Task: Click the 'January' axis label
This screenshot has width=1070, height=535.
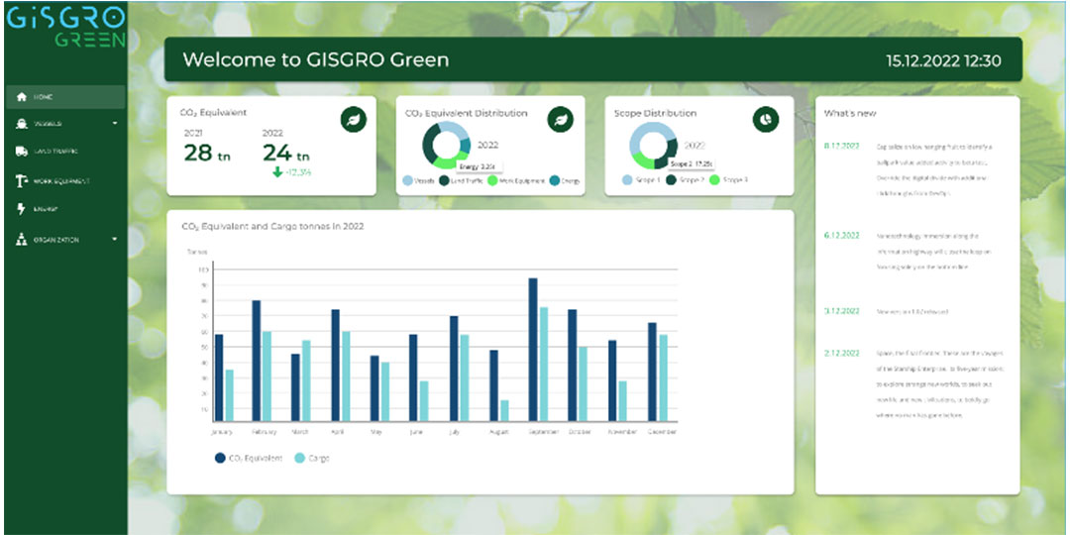Action: point(223,432)
